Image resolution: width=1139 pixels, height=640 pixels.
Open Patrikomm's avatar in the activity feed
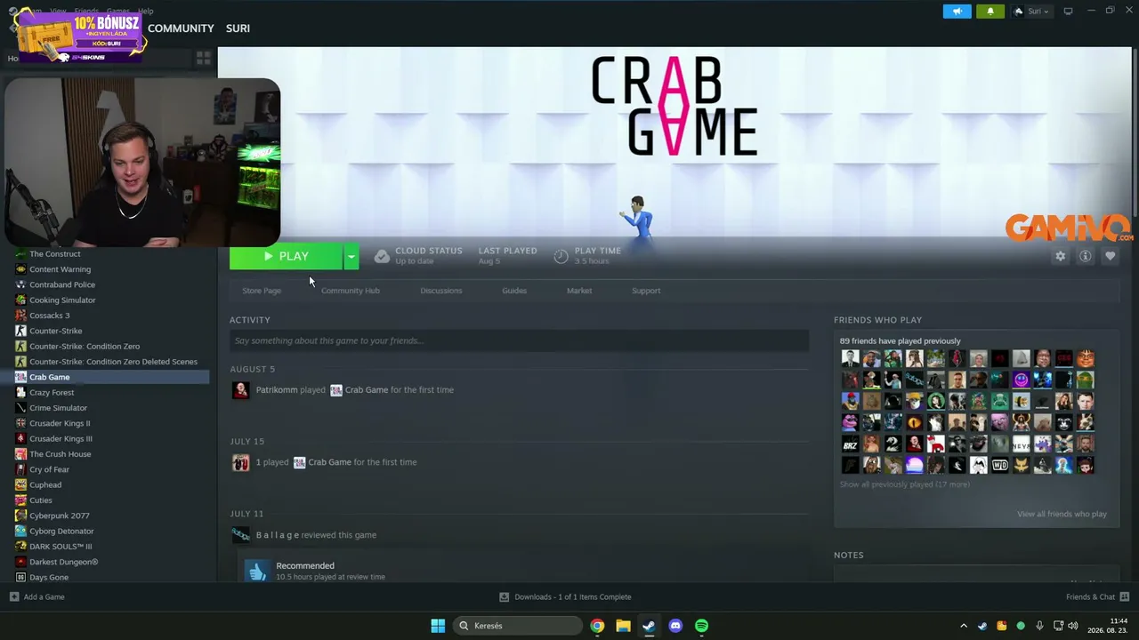point(240,390)
